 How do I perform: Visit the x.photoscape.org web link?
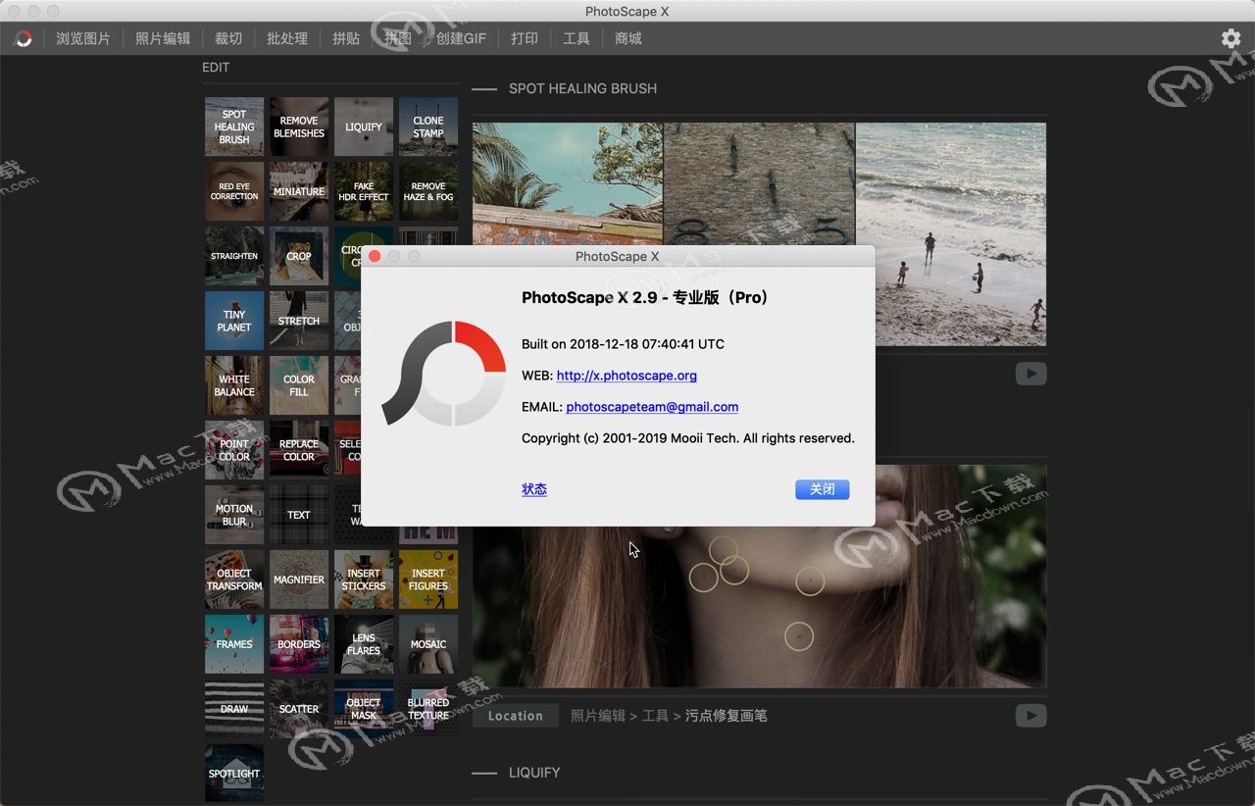[x=627, y=376]
